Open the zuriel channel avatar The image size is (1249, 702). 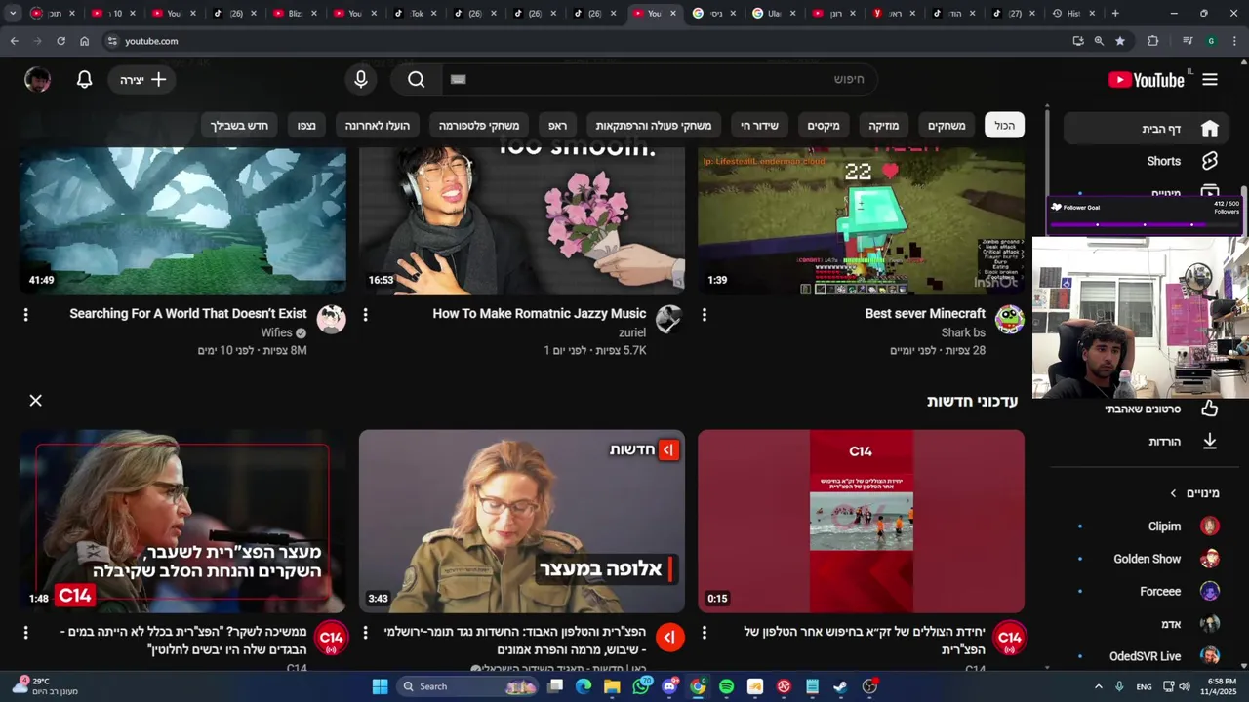pos(668,319)
